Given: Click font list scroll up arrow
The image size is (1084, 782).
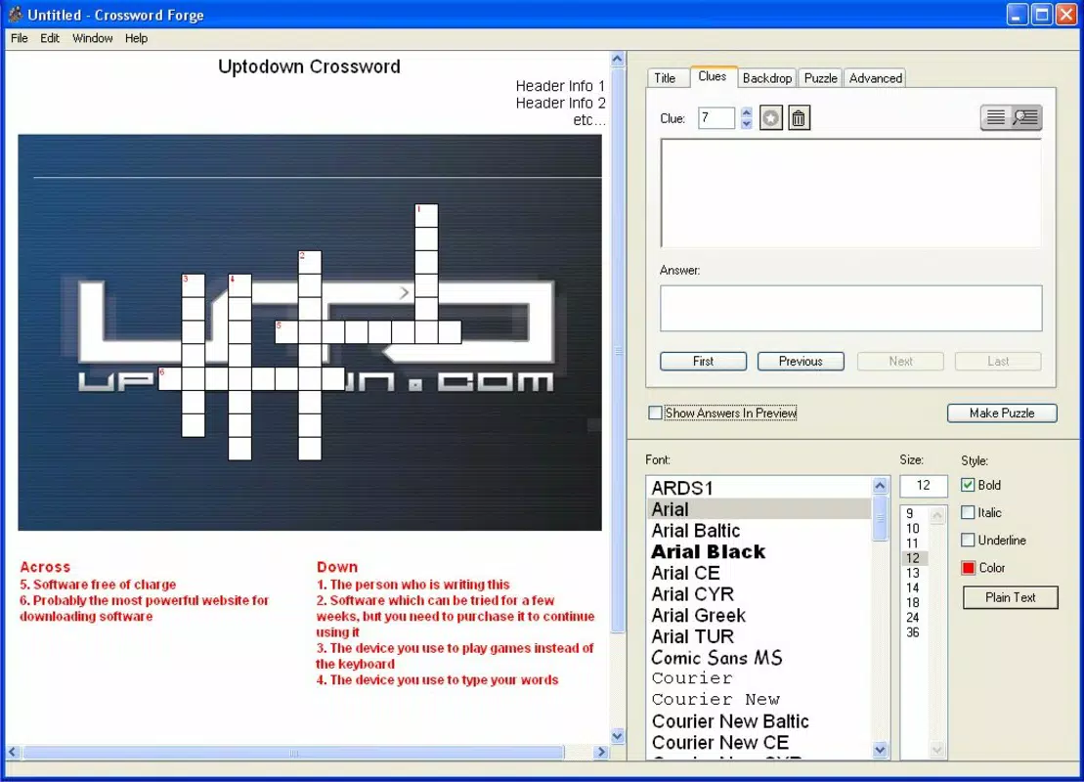Looking at the screenshot, I should 880,486.
